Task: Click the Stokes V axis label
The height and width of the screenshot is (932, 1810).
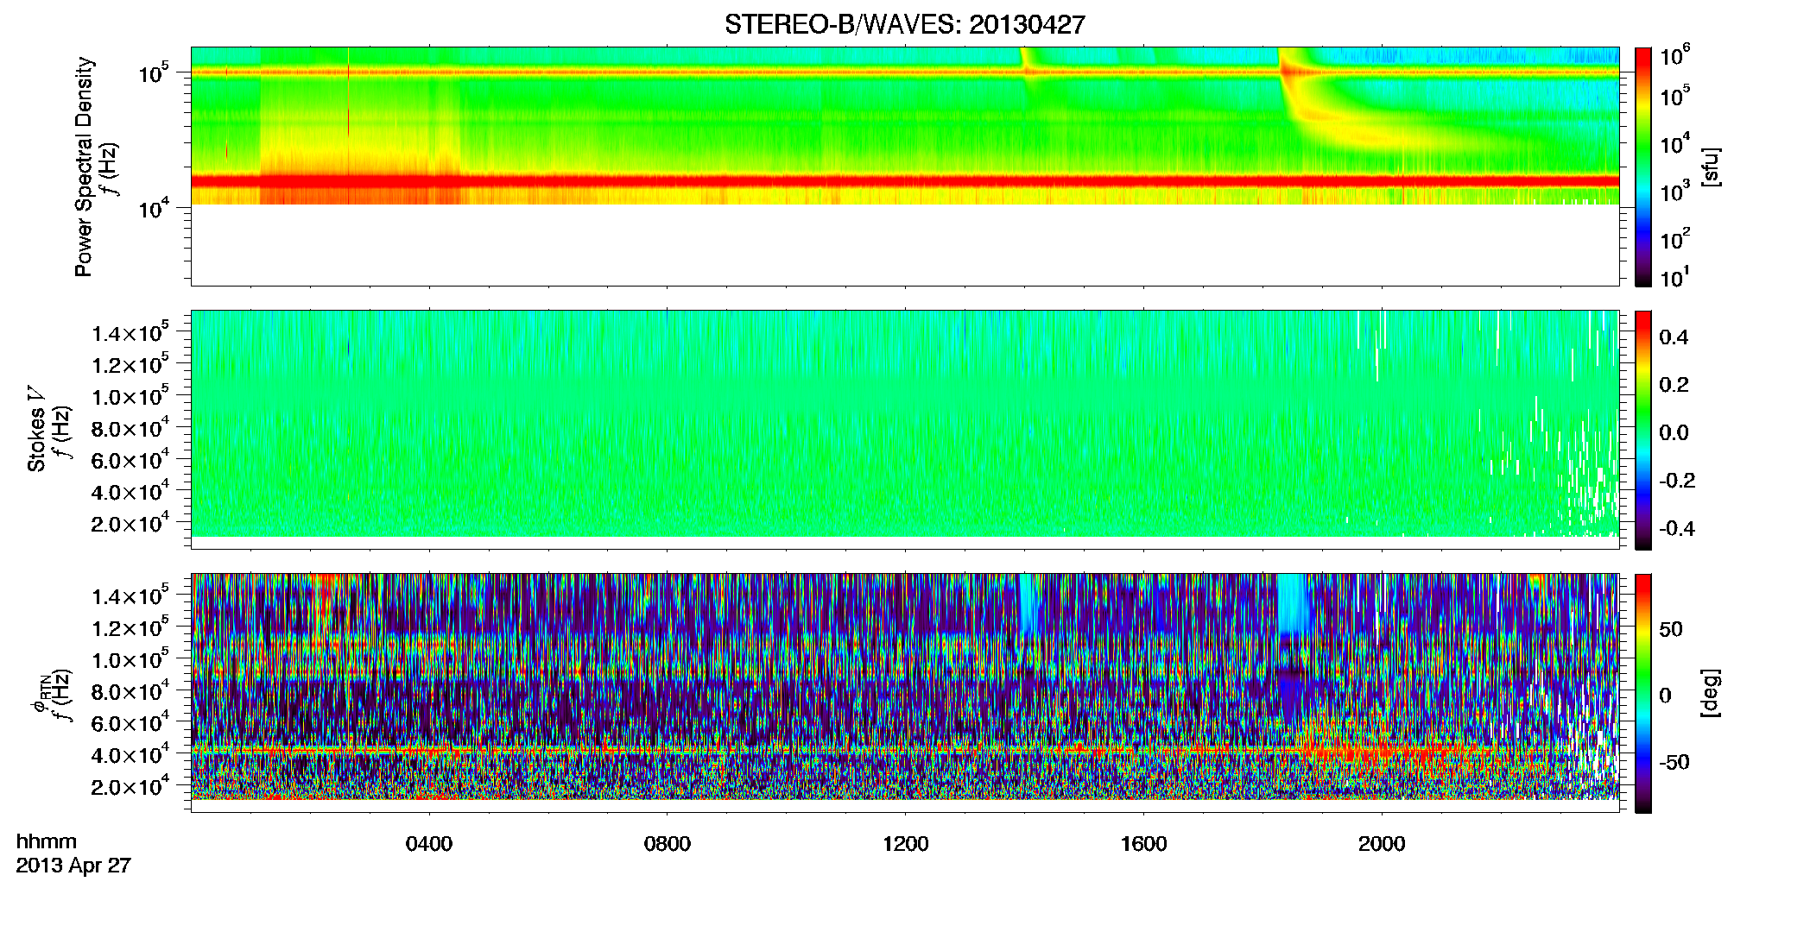Action: pyautogui.click(x=36, y=429)
